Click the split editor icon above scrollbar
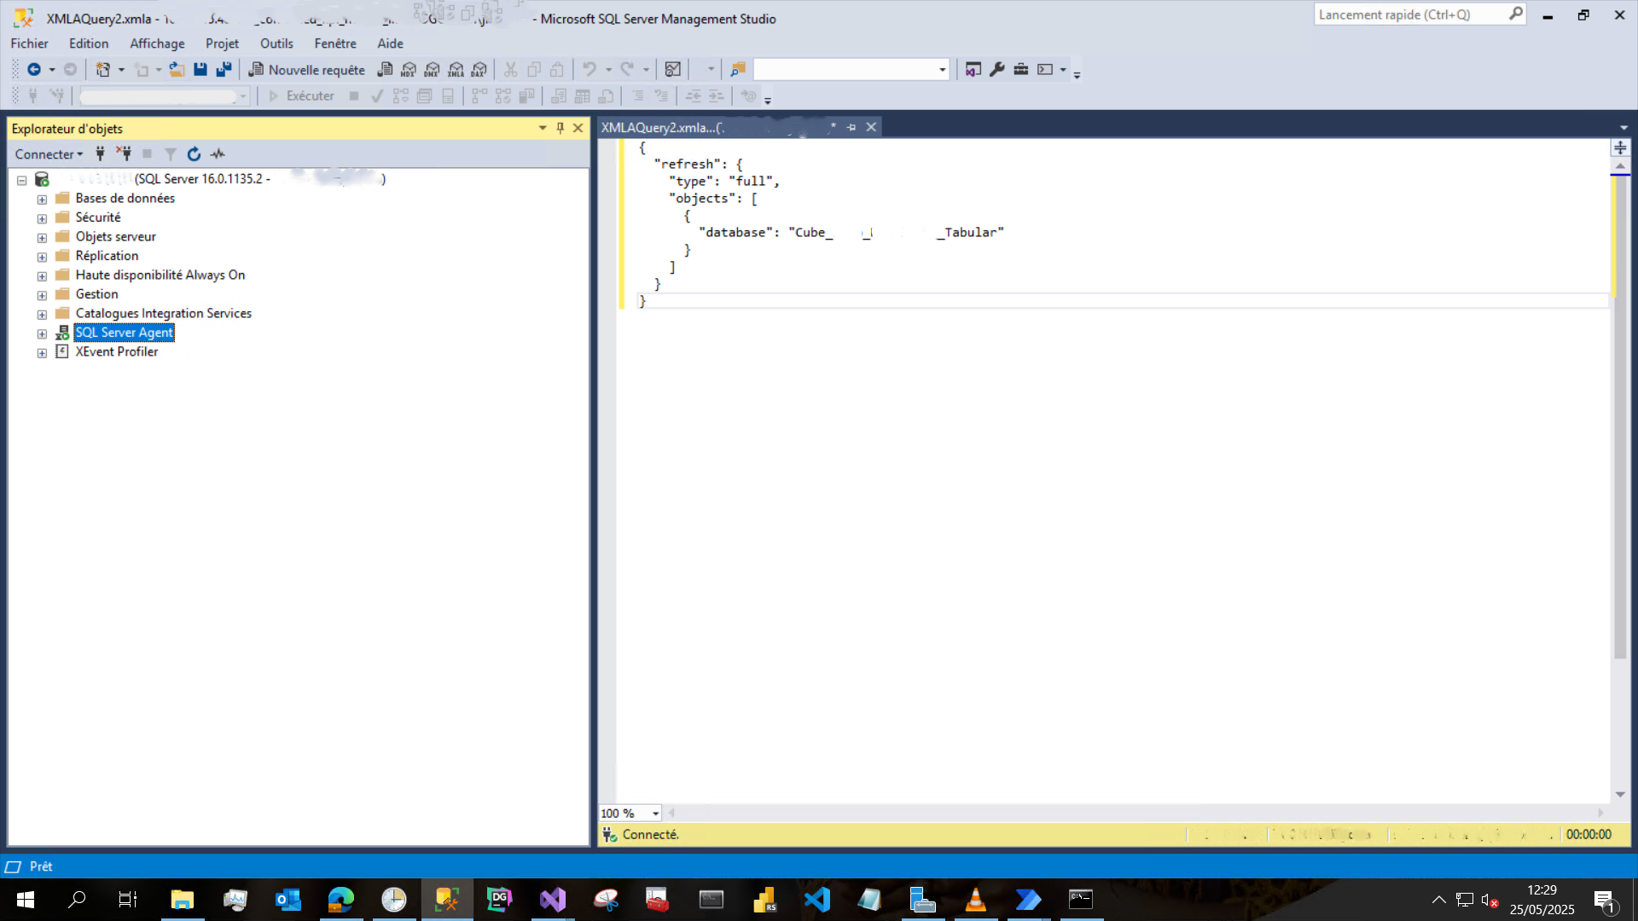The image size is (1638, 921). [1620, 148]
